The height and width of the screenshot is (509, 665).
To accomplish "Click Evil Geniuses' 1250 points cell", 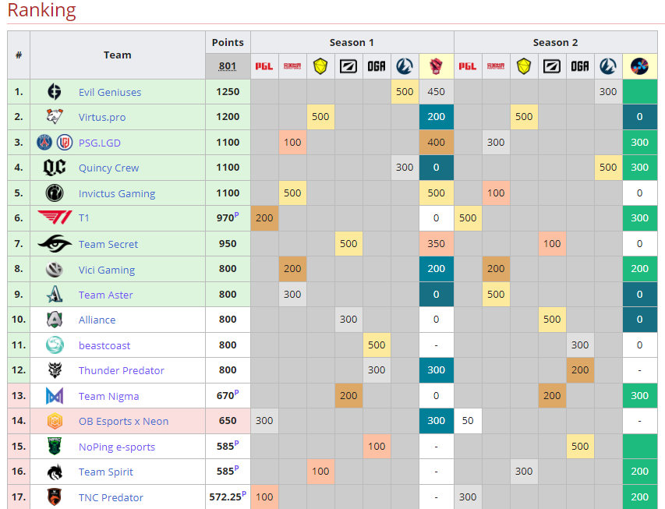I will point(228,92).
